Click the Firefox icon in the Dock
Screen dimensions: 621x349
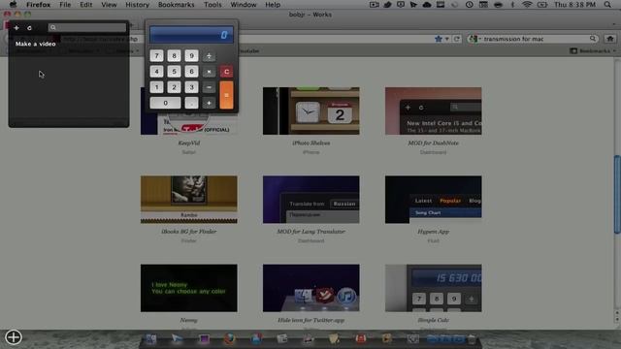[230, 338]
